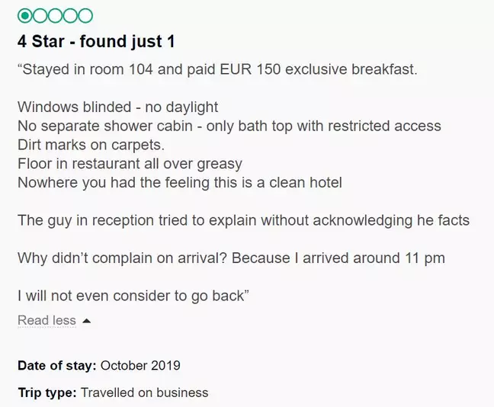
Task: Click the fourth empty rating bubble
Action: click(70, 15)
